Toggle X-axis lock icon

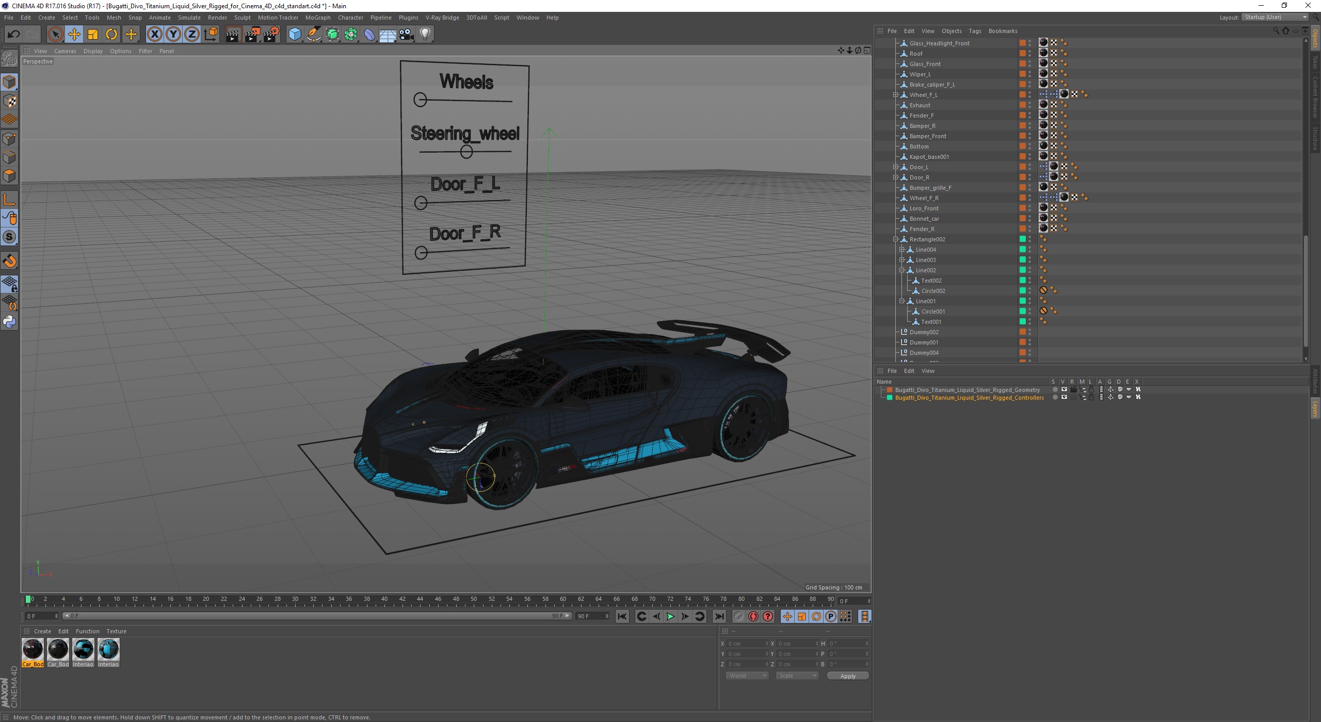pyautogui.click(x=154, y=35)
